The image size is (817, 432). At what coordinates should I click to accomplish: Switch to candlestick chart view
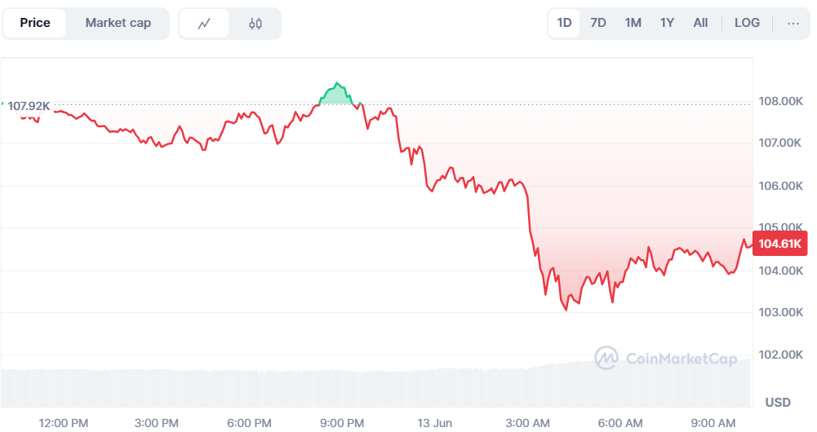pyautogui.click(x=255, y=24)
